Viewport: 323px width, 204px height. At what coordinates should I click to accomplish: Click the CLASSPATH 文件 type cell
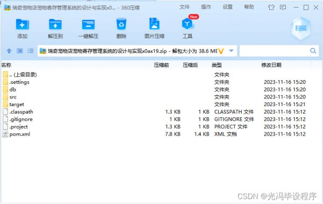tap(234, 112)
